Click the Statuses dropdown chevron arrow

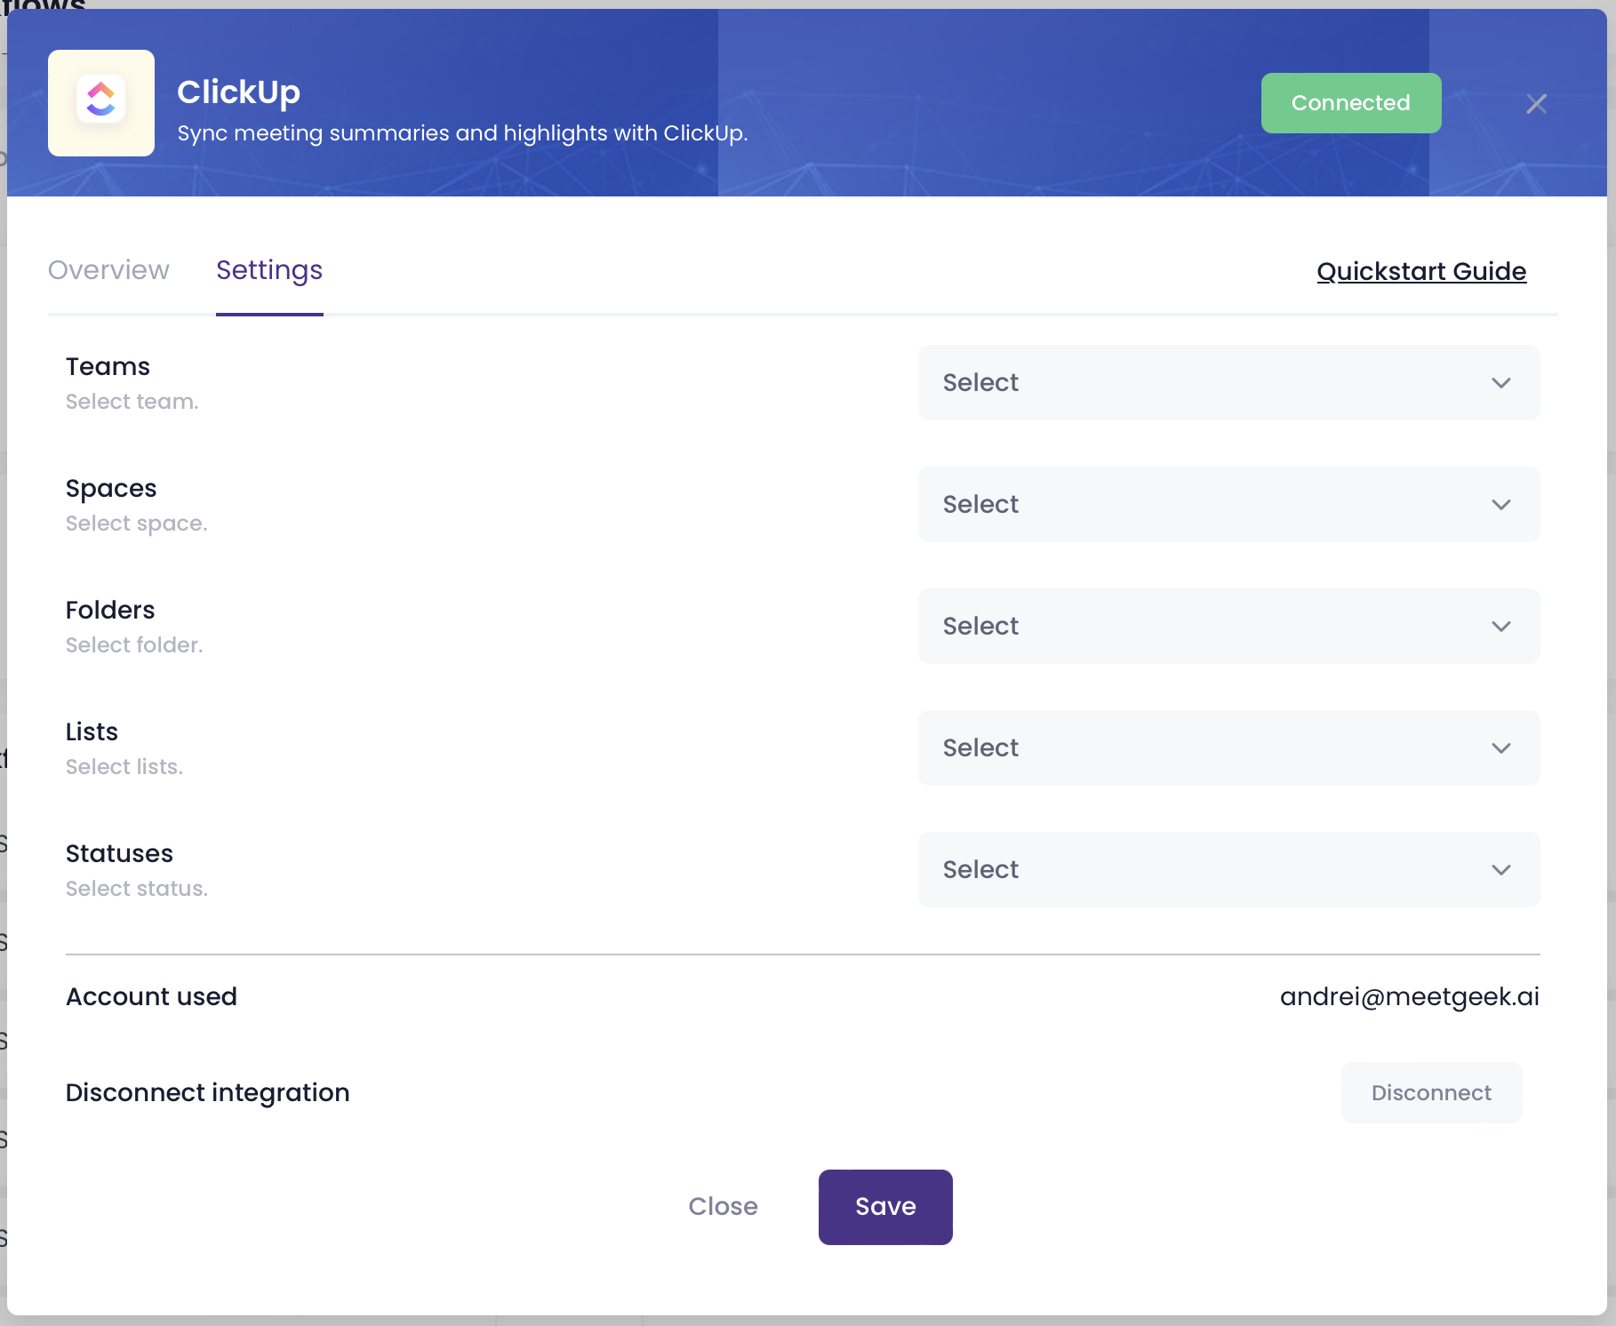click(x=1500, y=870)
